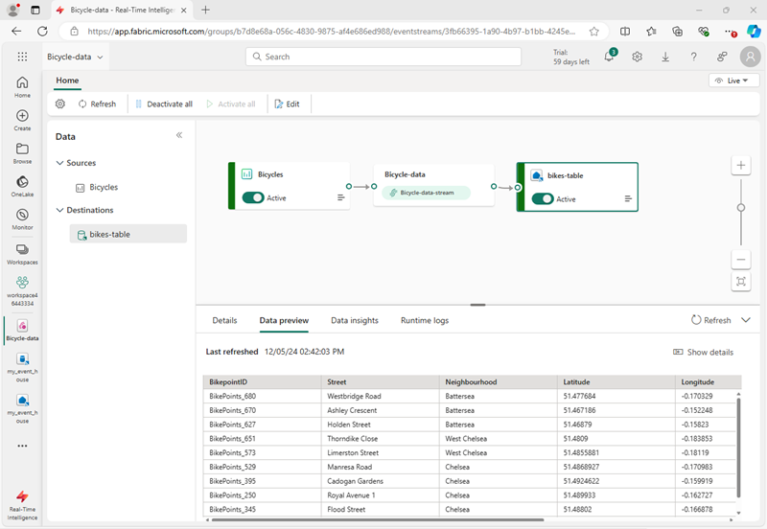Open the Live mode dropdown

[733, 80]
